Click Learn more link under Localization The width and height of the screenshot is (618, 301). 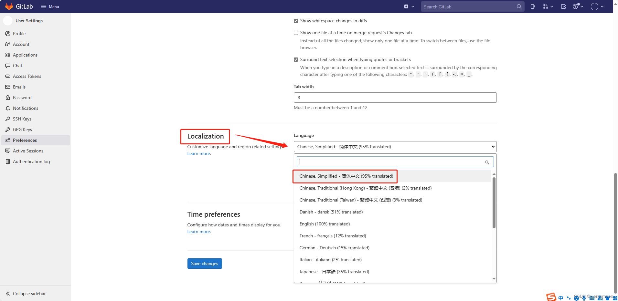[198, 154]
